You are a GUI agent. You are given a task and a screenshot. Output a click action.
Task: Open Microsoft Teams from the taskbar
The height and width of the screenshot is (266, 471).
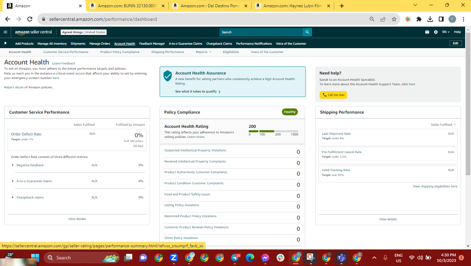point(341,258)
